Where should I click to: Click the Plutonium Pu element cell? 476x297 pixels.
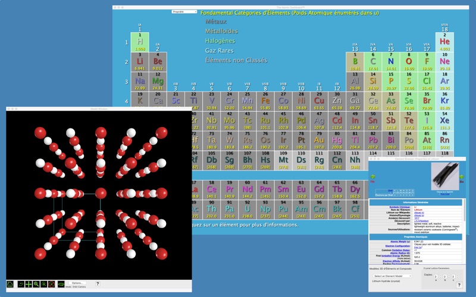pyautogui.click(x=283, y=210)
